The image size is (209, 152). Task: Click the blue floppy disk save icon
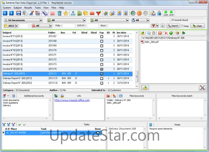tap(18, 13)
